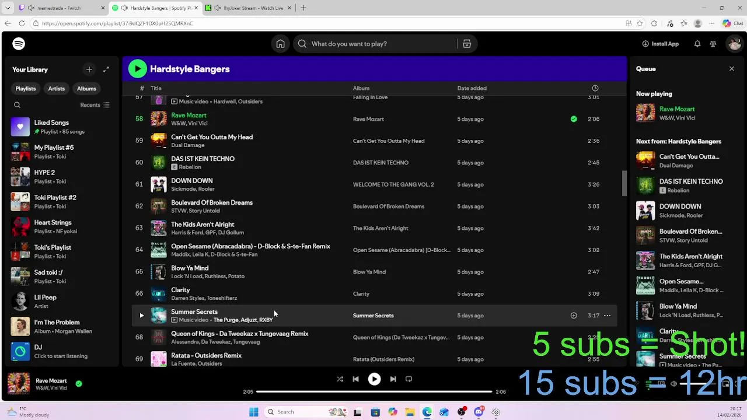Sort by the duration clock column header

coord(595,88)
